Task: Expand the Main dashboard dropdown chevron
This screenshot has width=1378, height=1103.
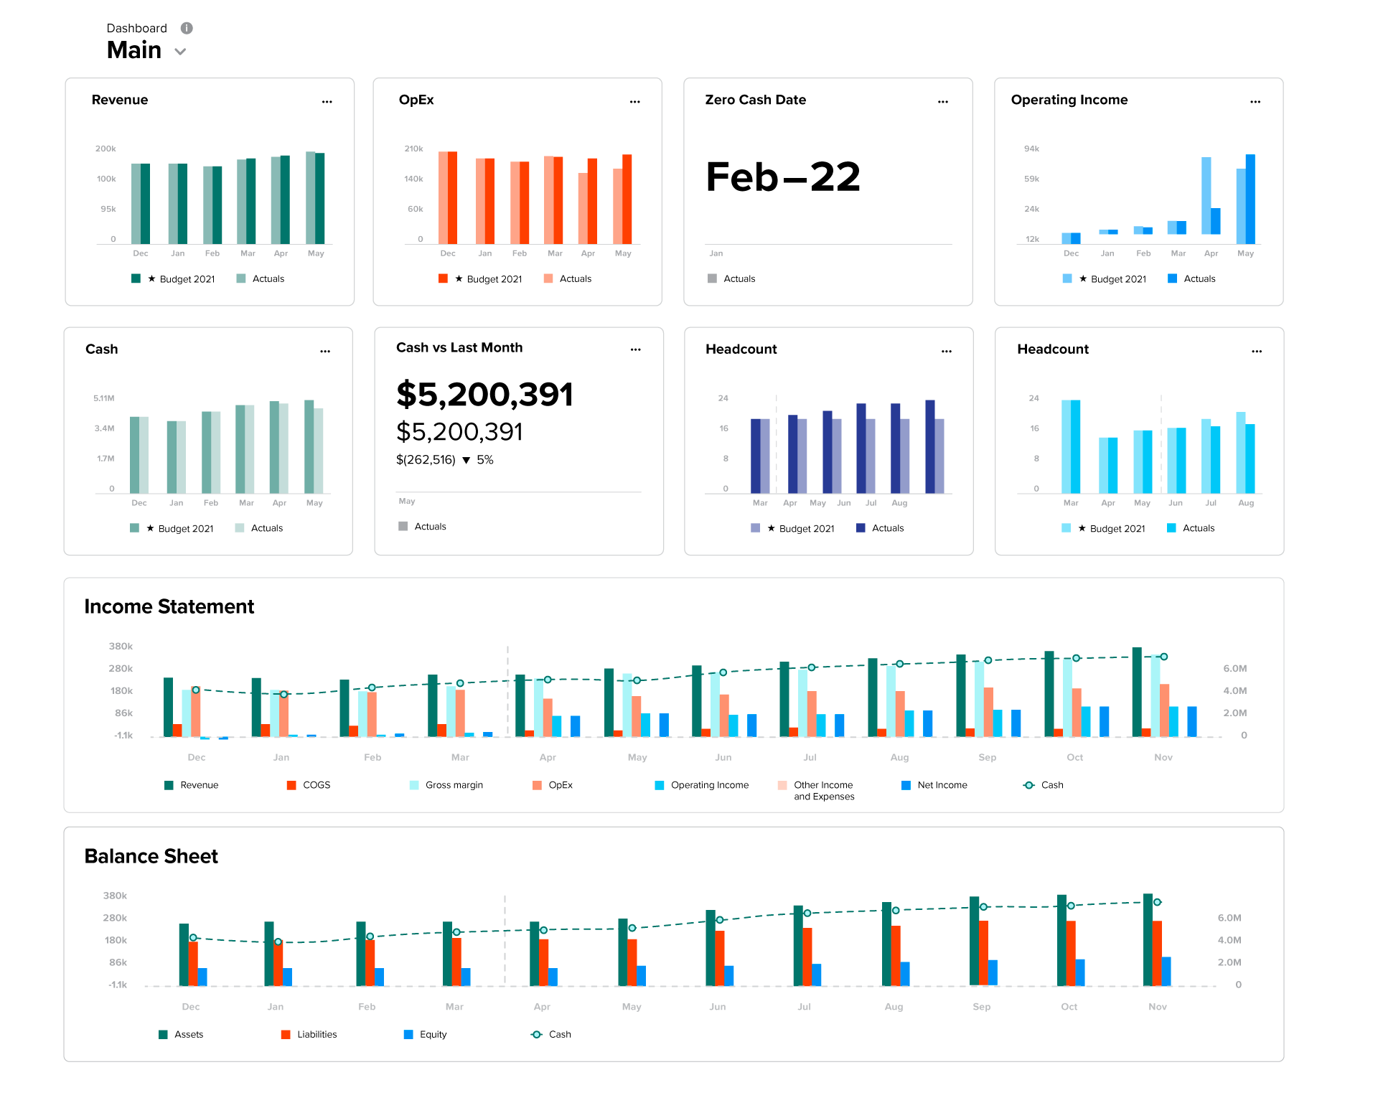Action: click(x=181, y=52)
